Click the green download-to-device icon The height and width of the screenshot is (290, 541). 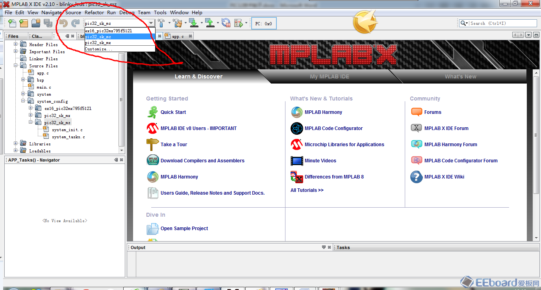click(x=193, y=23)
